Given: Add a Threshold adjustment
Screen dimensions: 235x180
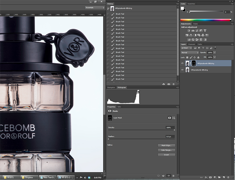Looking at the screenshot, I should pyautogui.click(x=197, y=40).
